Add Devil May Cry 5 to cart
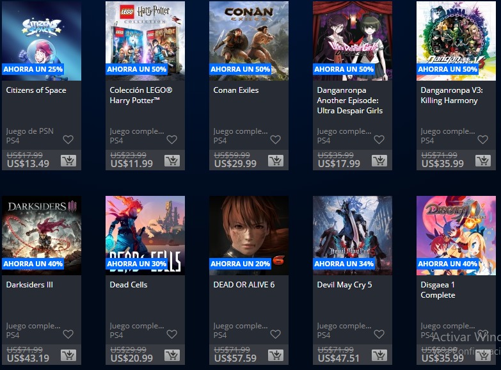The height and width of the screenshot is (370, 501). point(379,355)
